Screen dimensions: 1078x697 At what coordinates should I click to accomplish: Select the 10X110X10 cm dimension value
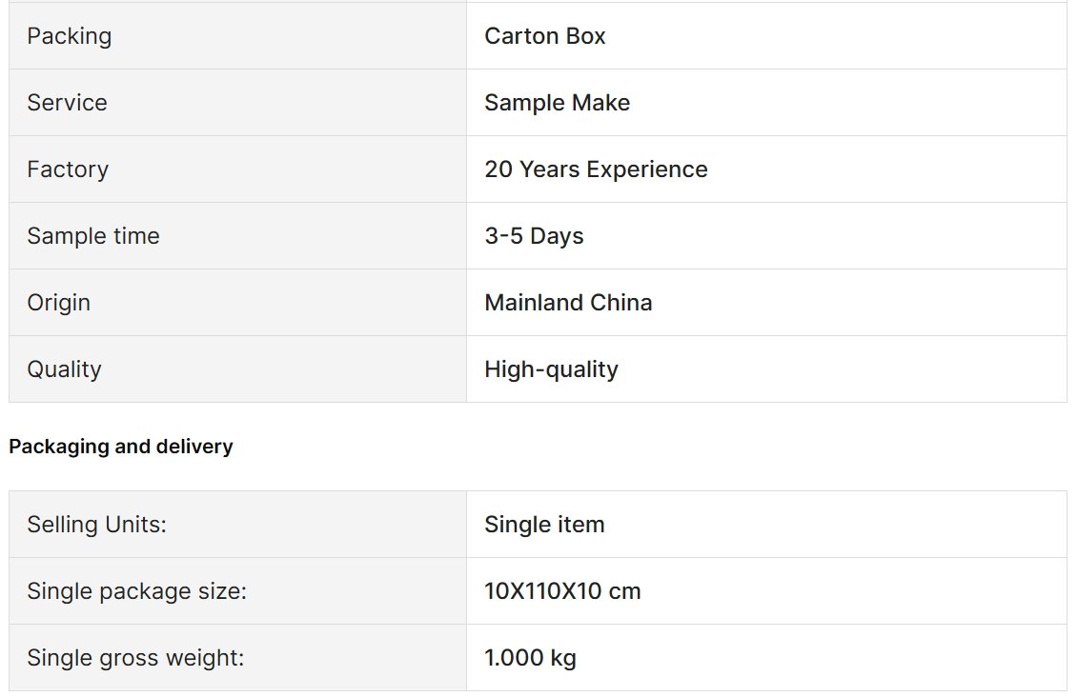[562, 590]
